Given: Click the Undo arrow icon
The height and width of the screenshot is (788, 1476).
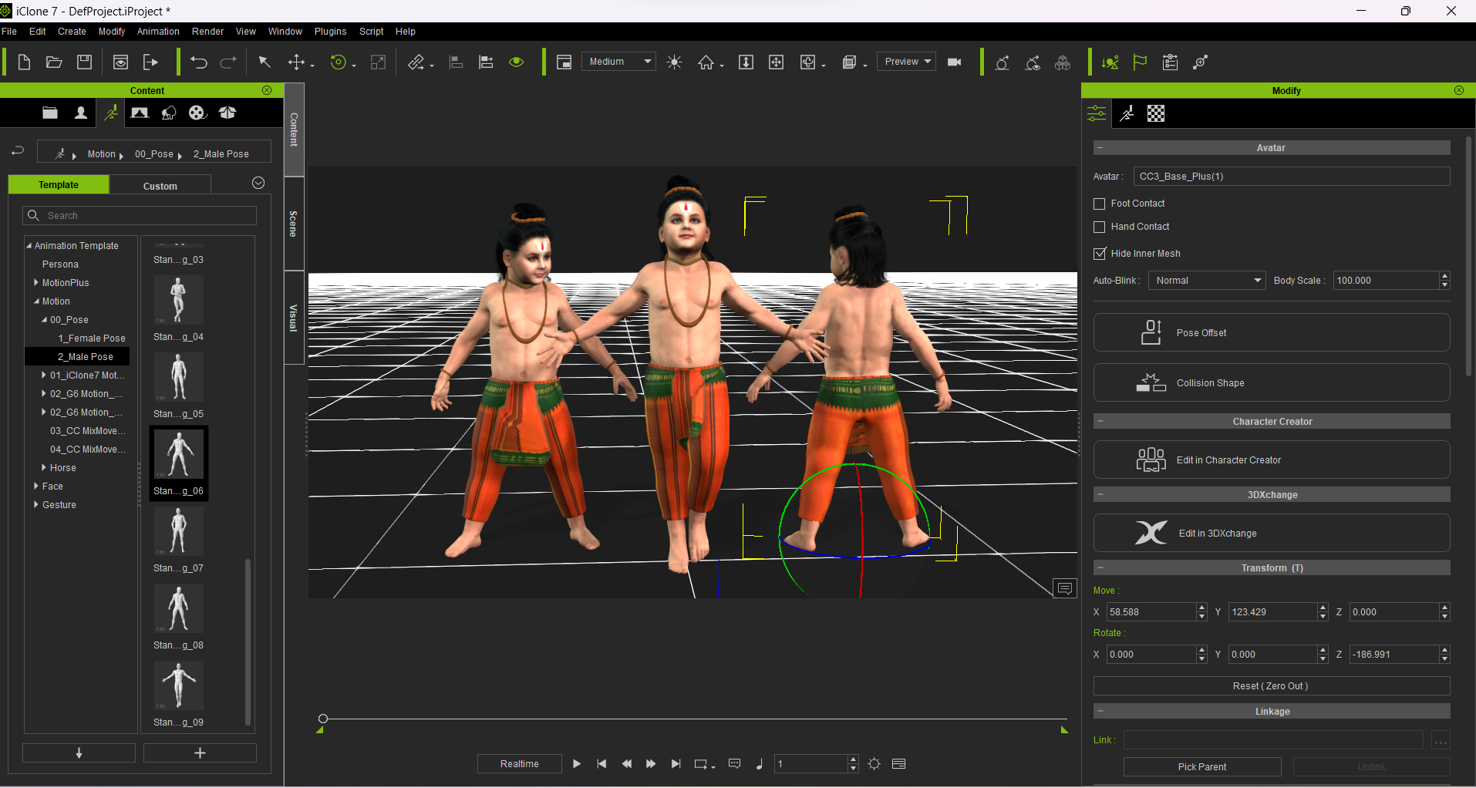Looking at the screenshot, I should [x=199, y=62].
